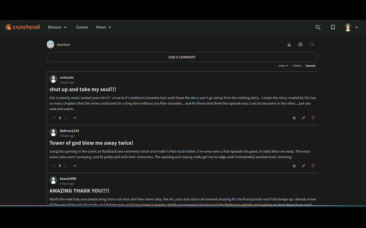This screenshot has height=228, width=366.
Task: Open your bookmarks with the bookmark icon
Action: pyautogui.click(x=333, y=27)
